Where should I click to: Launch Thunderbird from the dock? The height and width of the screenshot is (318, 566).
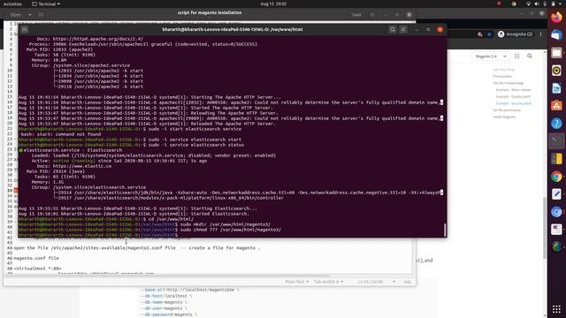point(556,35)
